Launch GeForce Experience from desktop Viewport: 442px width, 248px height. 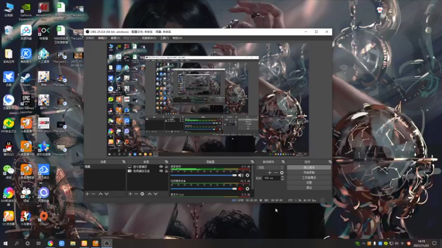point(26,12)
